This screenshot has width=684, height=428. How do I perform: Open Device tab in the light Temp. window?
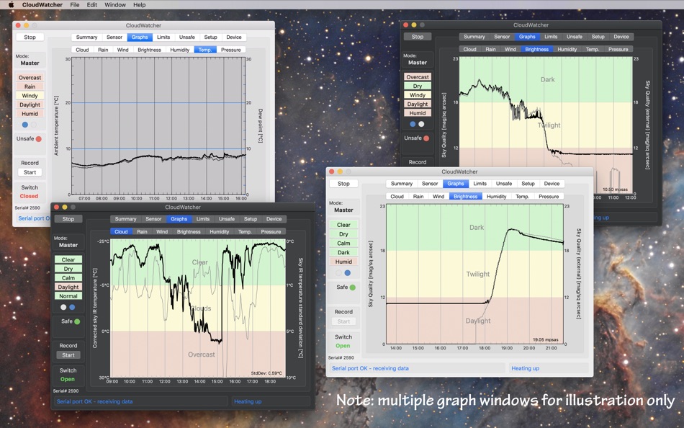[234, 37]
